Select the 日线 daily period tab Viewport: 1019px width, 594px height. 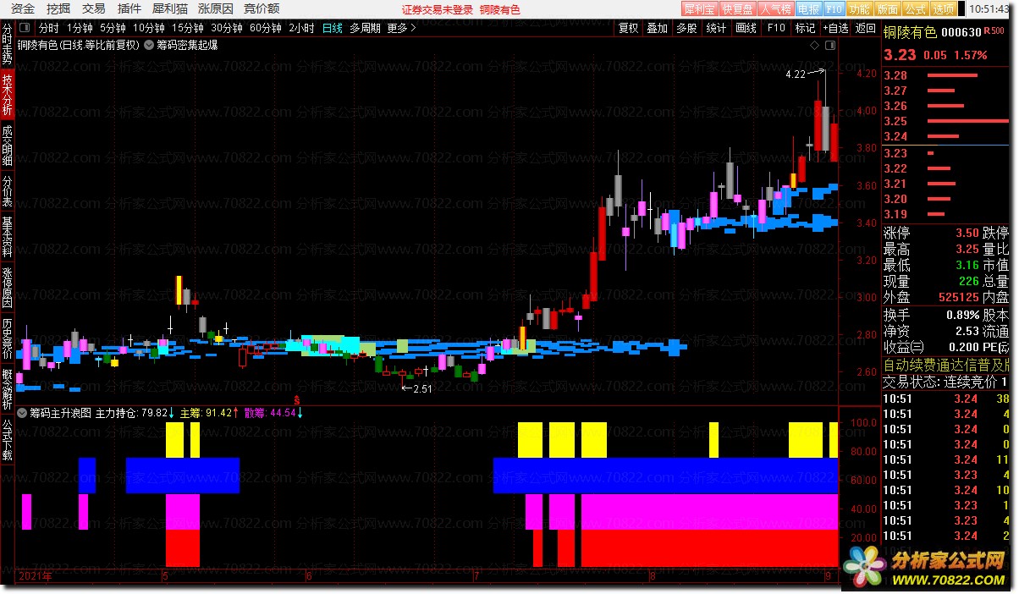333,28
